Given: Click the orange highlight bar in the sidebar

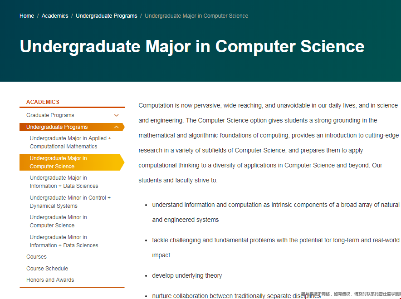Looking at the screenshot, I should [73, 162].
